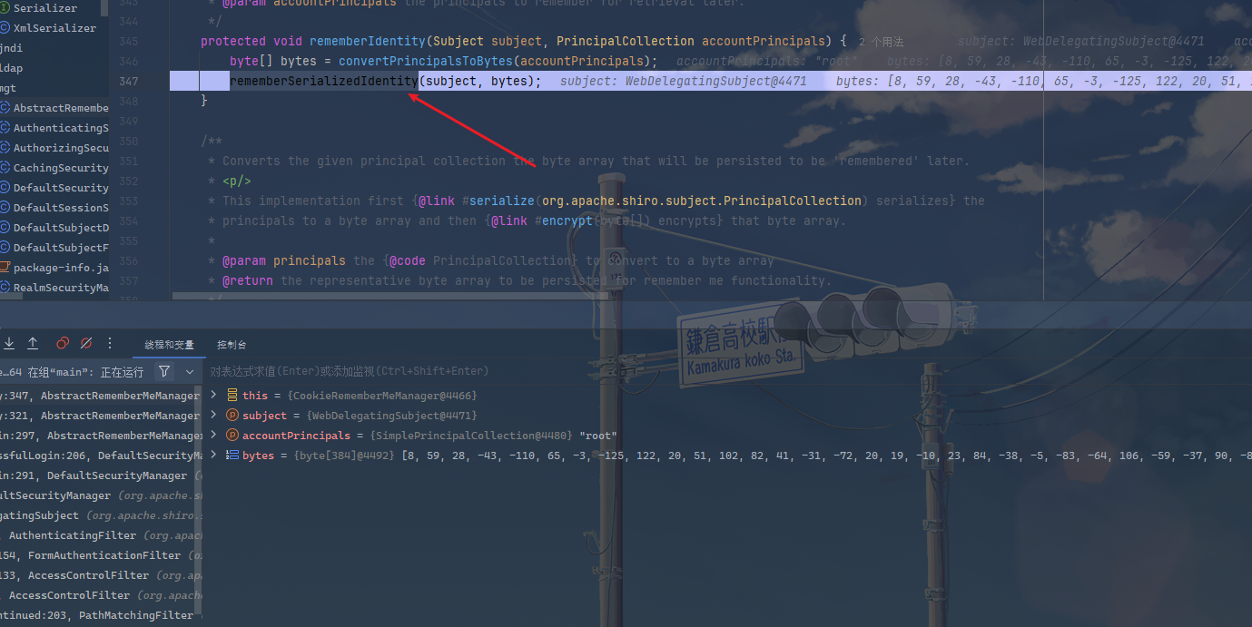
Task: Expand the 'bytes' variable node
Action: coord(213,455)
